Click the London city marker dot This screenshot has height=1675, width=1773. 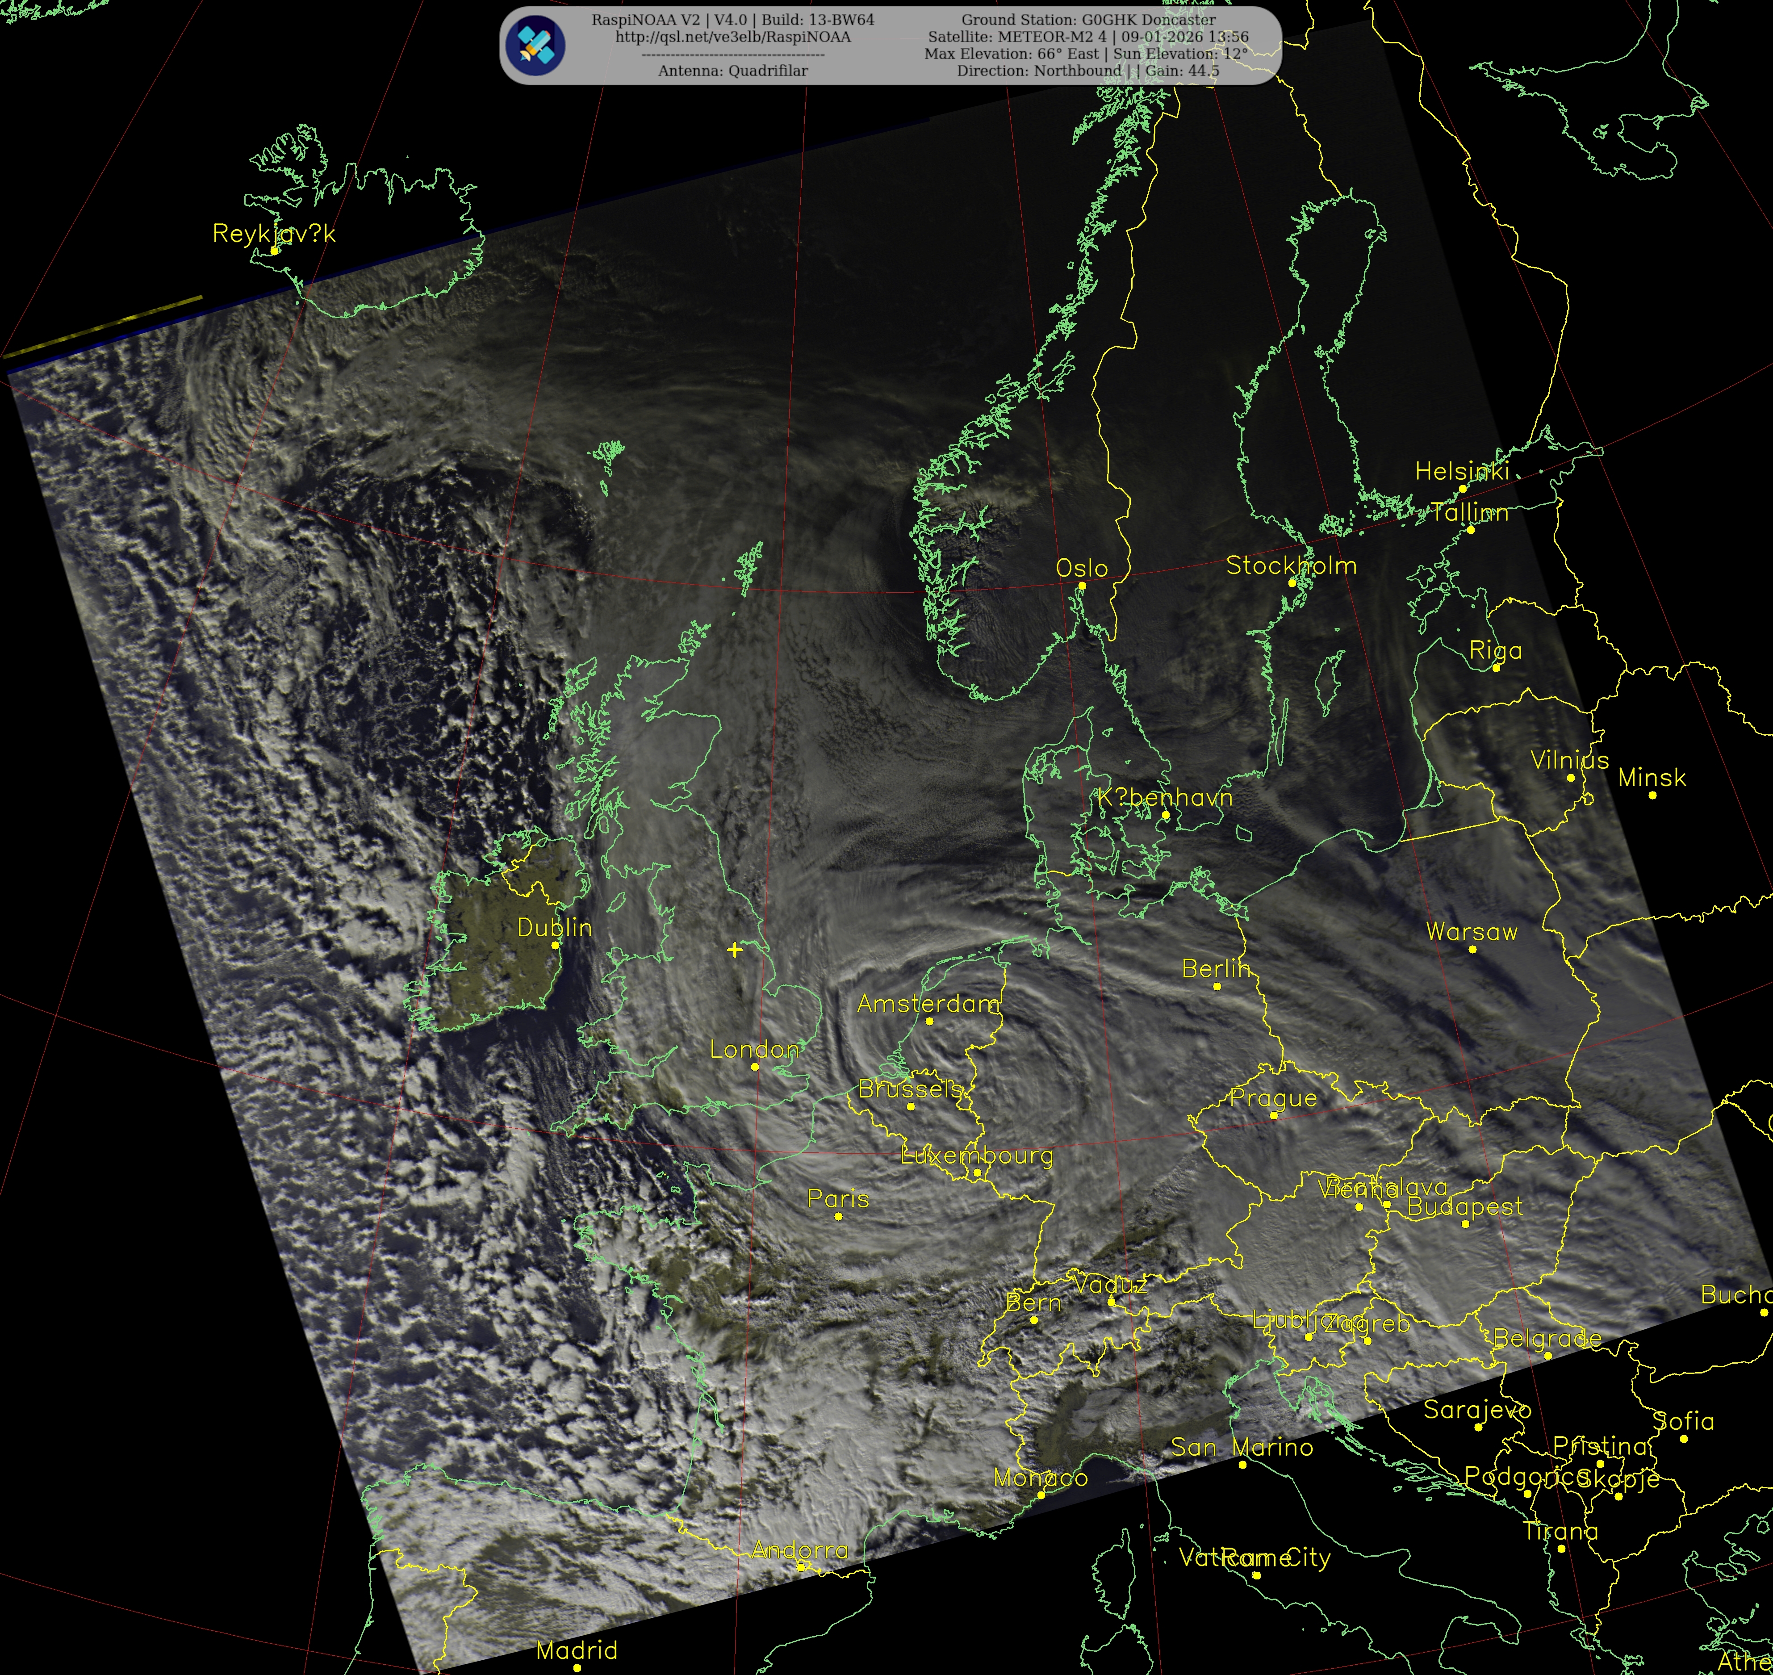click(754, 1067)
